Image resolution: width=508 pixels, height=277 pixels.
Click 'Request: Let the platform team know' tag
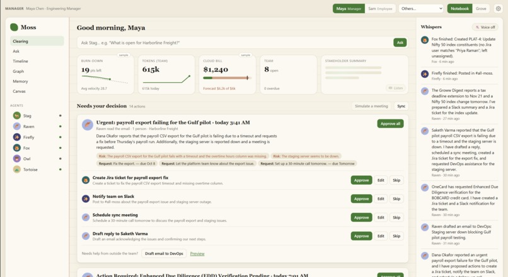pos(207,164)
